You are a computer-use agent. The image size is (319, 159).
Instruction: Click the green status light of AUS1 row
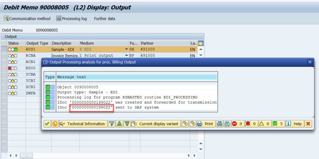pos(16,49)
